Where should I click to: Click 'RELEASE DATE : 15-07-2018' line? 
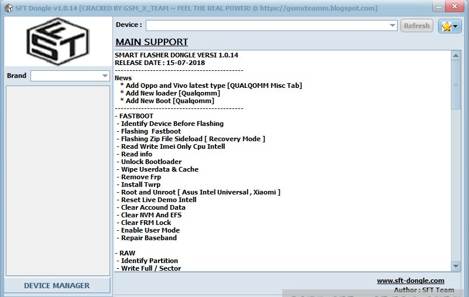pyautogui.click(x=160, y=63)
